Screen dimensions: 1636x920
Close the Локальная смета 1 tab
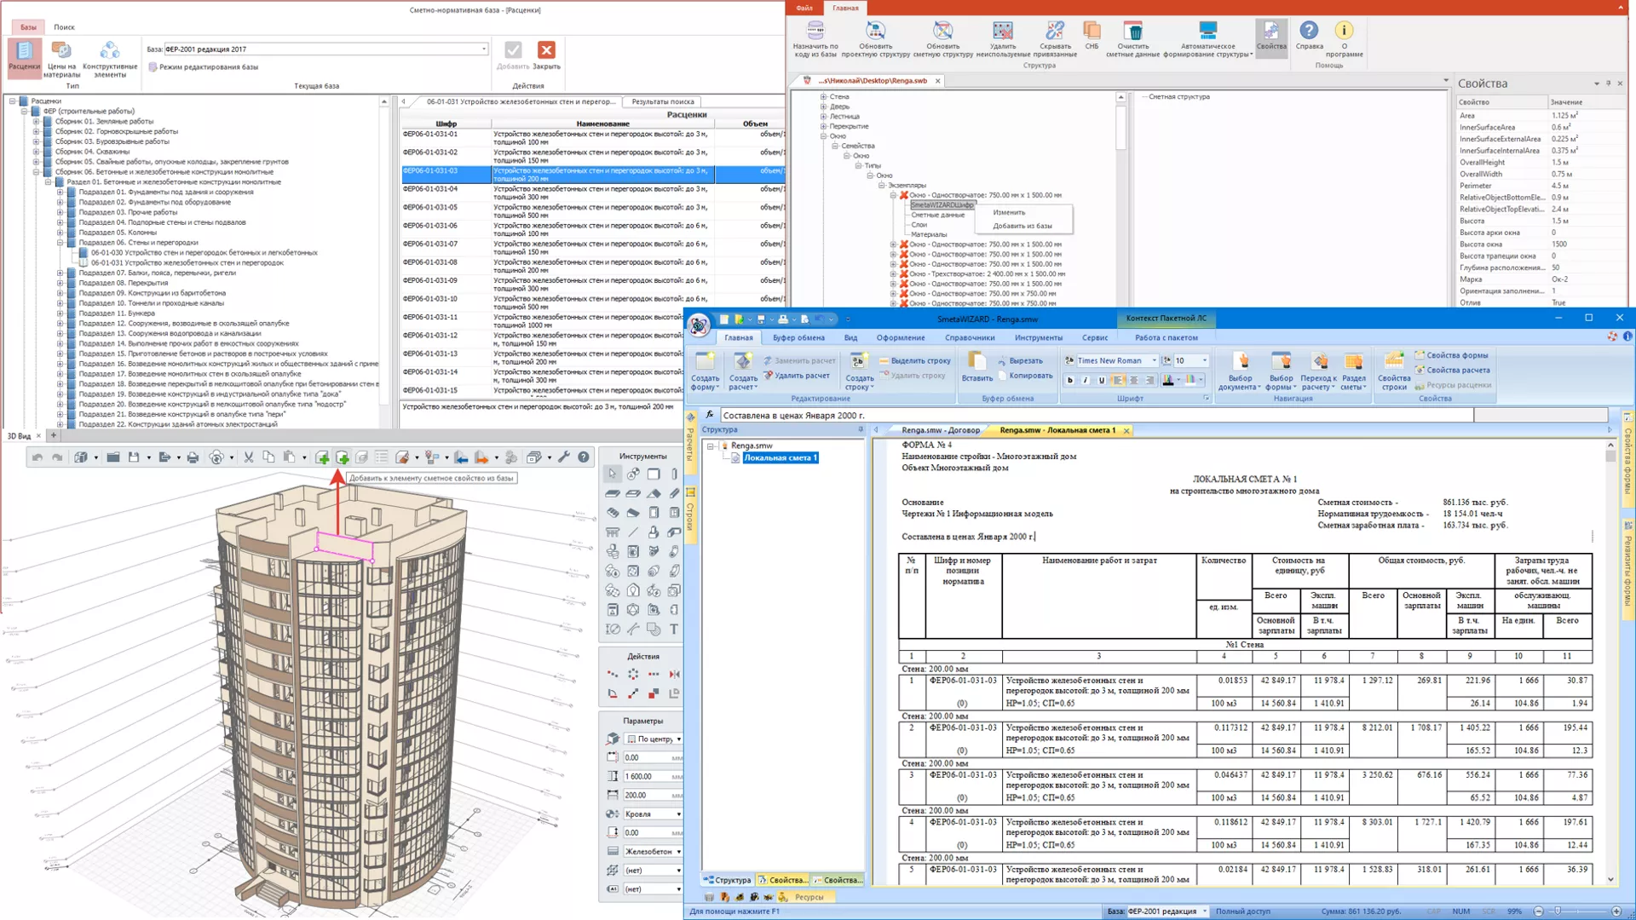coord(1126,430)
